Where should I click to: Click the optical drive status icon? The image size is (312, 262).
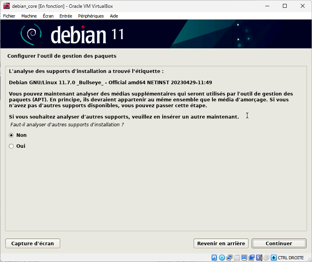point(222,258)
